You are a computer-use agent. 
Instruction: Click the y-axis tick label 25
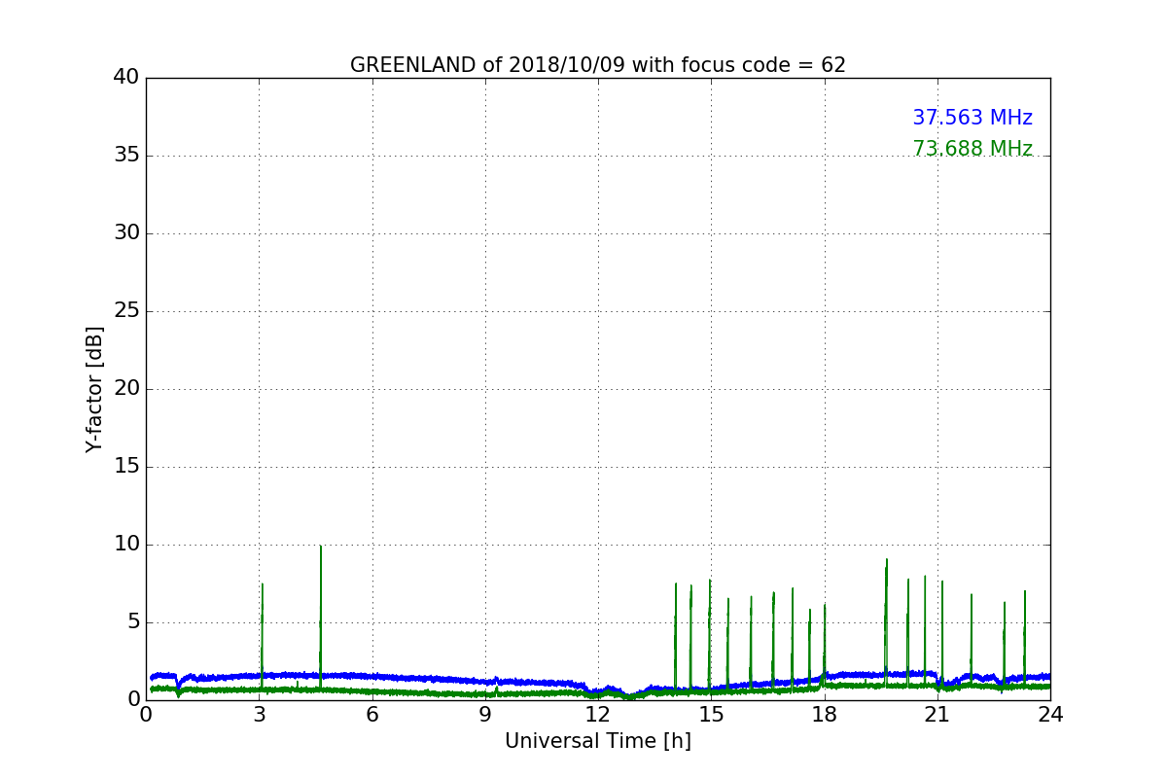click(126, 311)
